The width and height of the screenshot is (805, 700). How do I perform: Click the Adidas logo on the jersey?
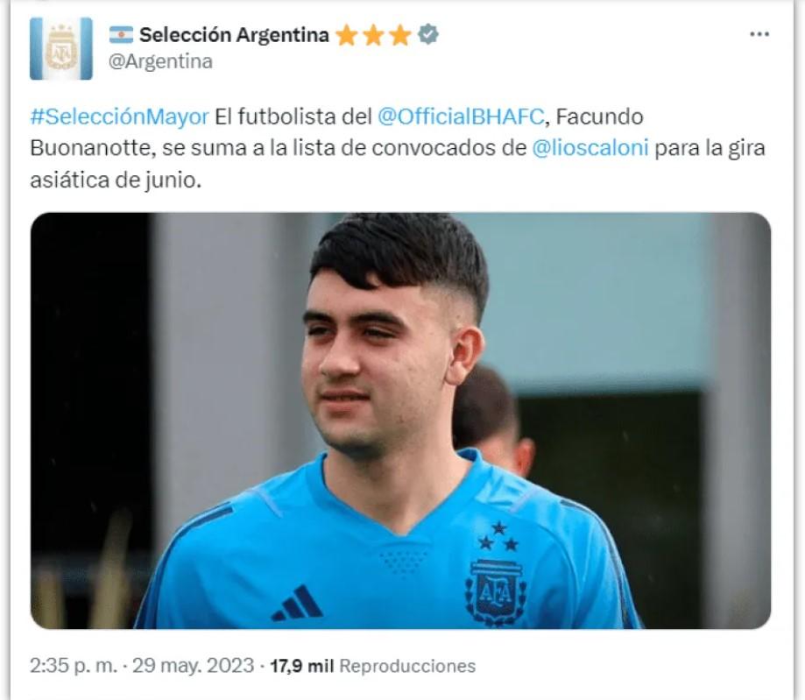297,603
